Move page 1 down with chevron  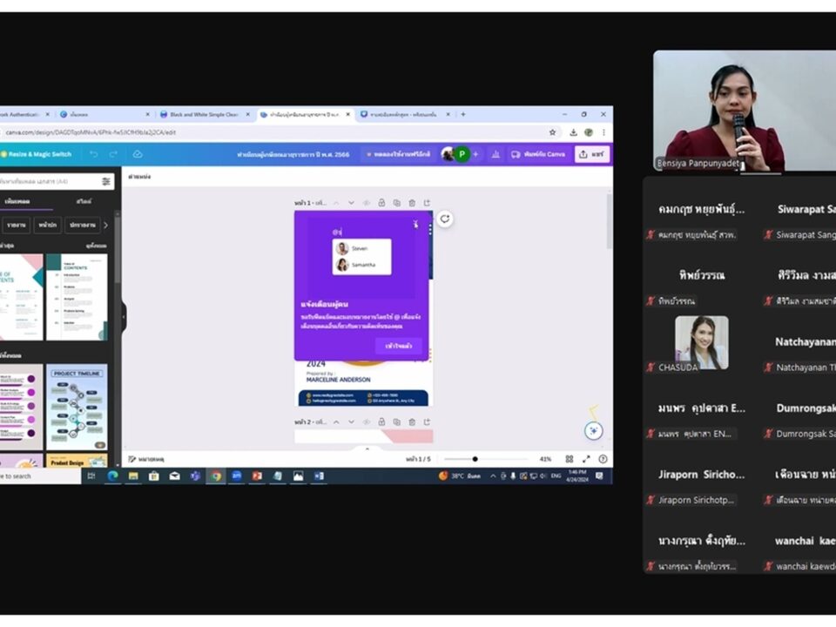pos(351,203)
